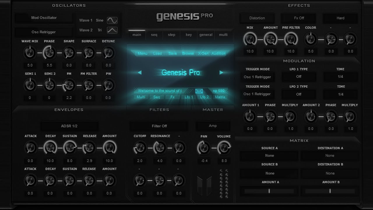Open the ADSR 1/2 envelope selector
This screenshot has height=210, width=373.
[69, 126]
